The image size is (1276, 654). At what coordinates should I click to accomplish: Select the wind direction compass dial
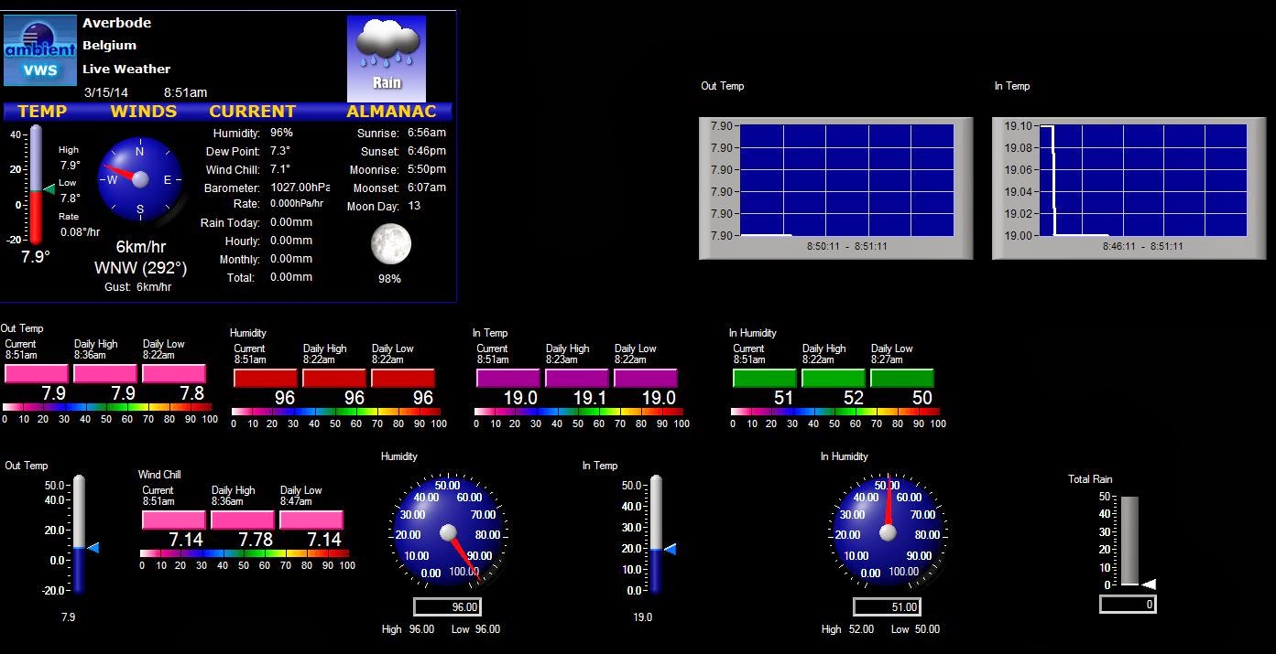[x=140, y=177]
